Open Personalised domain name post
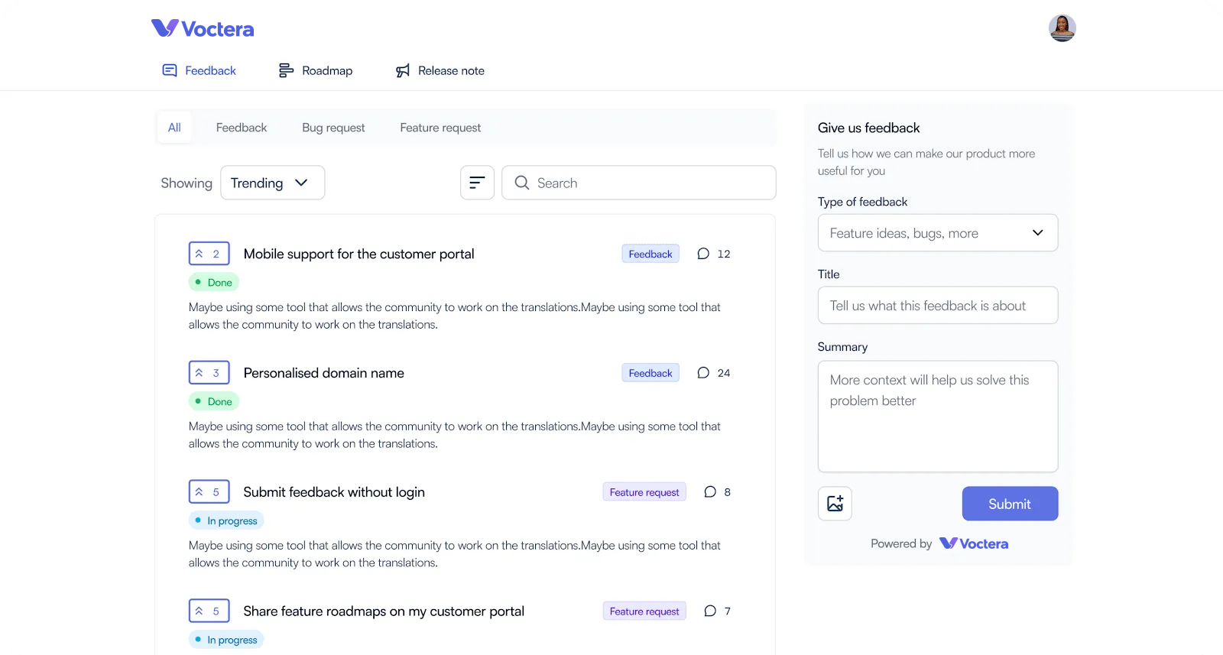The height and width of the screenshot is (655, 1223). [x=323, y=373]
